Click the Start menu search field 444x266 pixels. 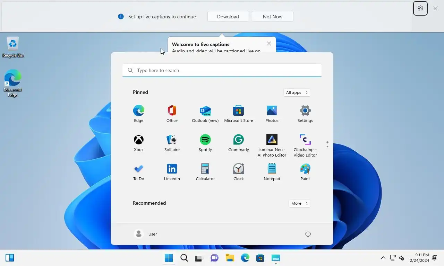[x=222, y=70]
